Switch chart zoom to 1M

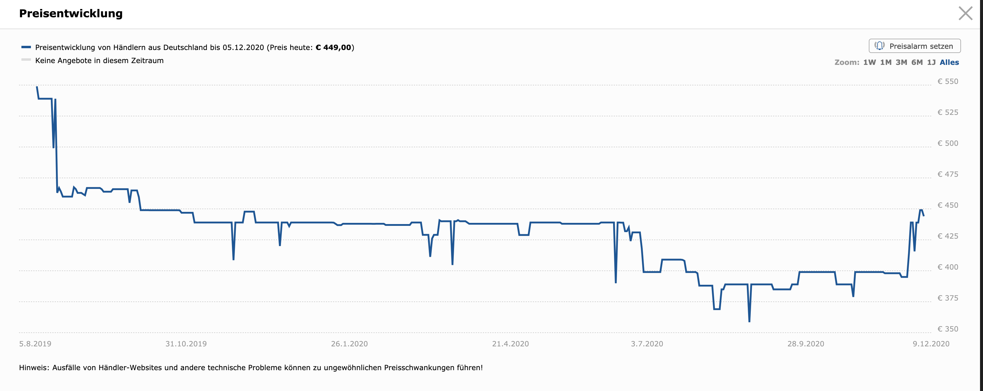[x=886, y=62]
